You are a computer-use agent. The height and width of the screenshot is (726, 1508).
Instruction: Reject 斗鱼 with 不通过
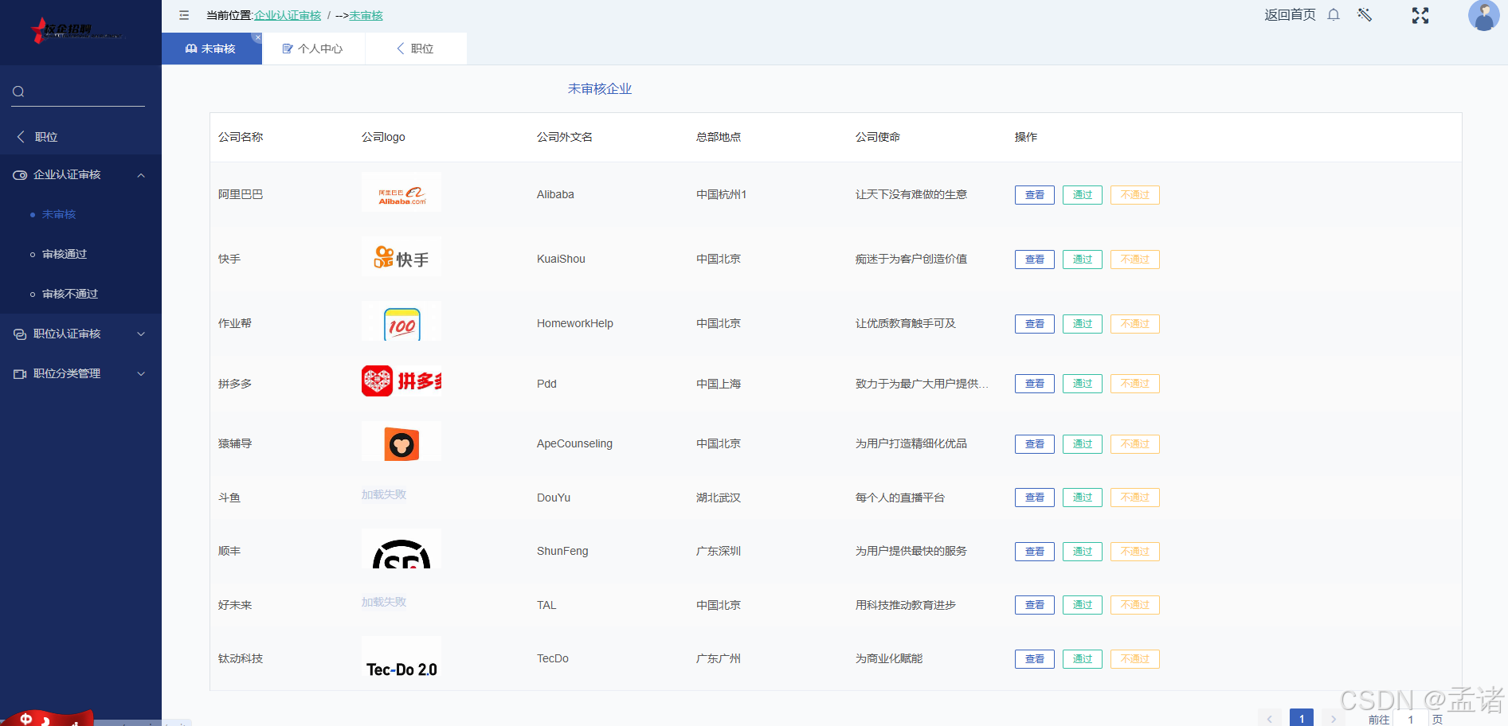(x=1134, y=498)
